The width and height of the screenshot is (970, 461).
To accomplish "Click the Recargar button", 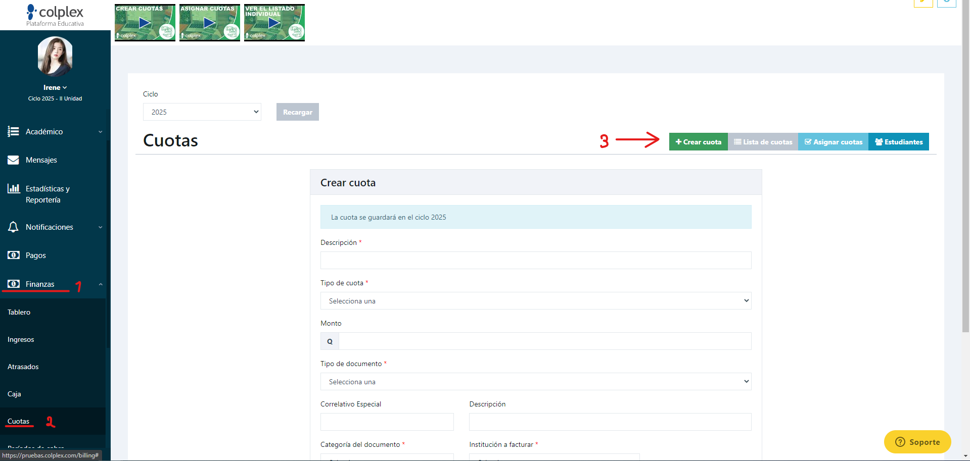I will (x=298, y=112).
